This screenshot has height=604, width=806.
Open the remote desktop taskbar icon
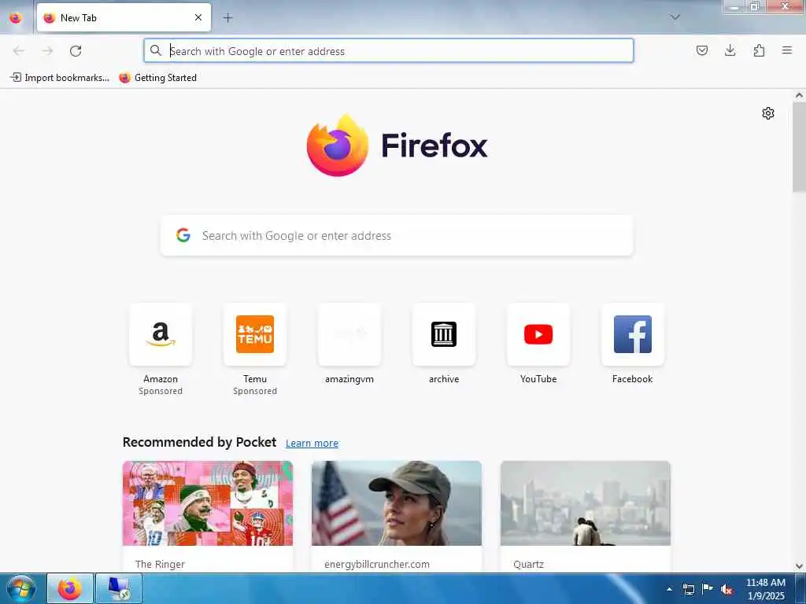pyautogui.click(x=118, y=588)
